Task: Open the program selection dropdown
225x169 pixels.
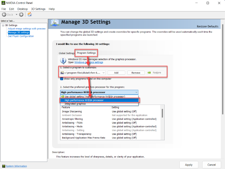Action: coord(83,73)
